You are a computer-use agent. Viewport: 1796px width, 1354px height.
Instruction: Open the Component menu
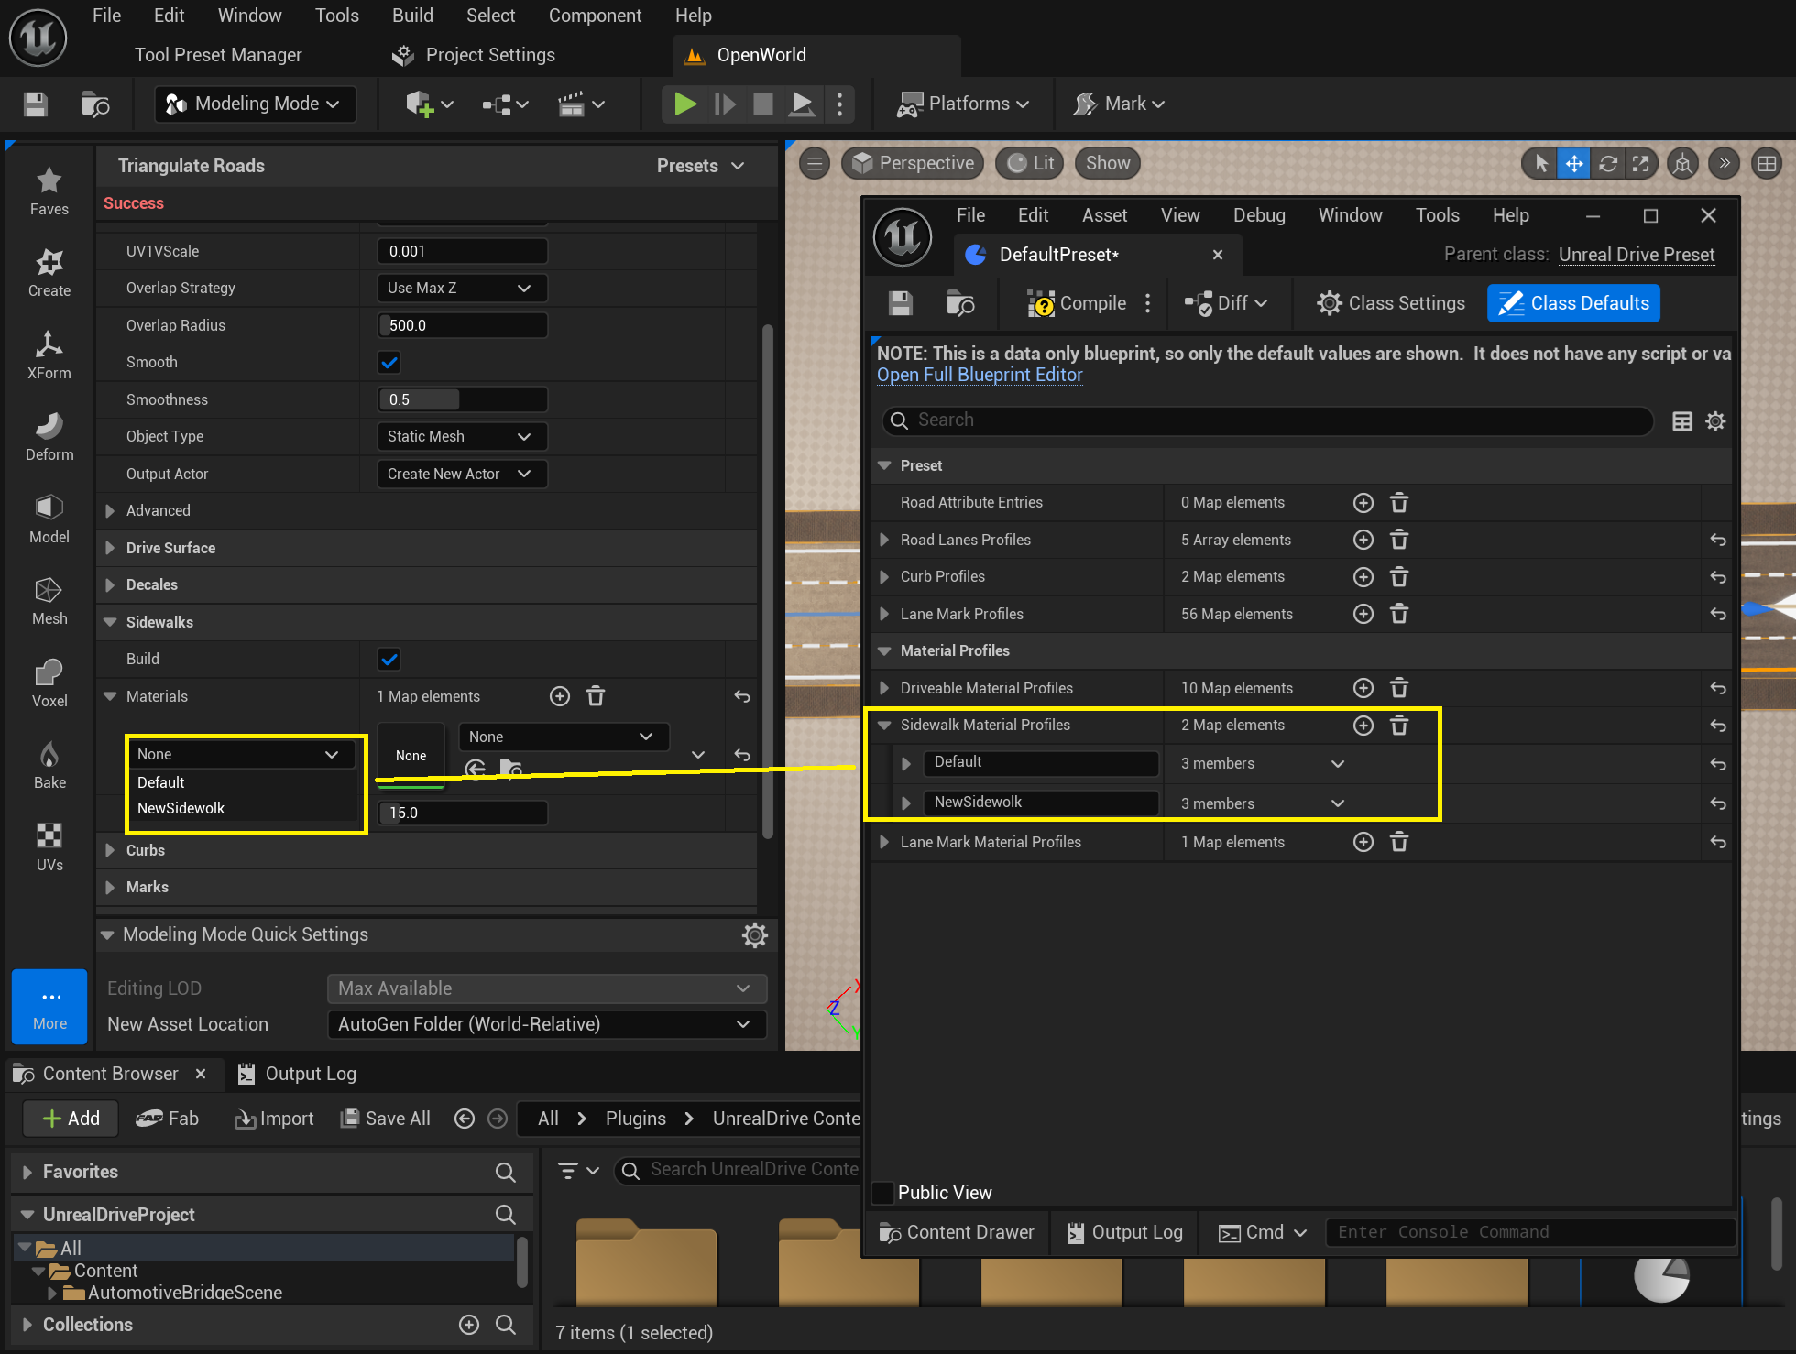(595, 16)
